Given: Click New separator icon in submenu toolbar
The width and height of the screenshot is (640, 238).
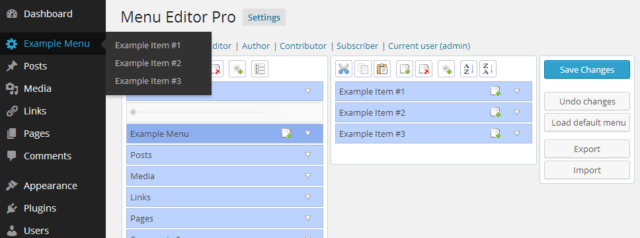Looking at the screenshot, I should point(446,69).
